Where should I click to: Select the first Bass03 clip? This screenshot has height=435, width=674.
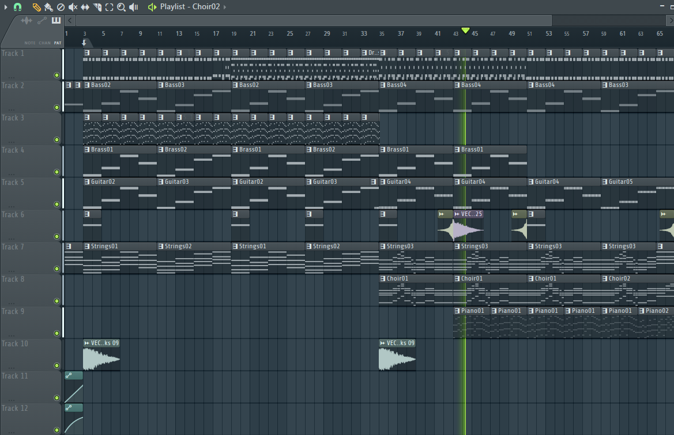pyautogui.click(x=194, y=97)
